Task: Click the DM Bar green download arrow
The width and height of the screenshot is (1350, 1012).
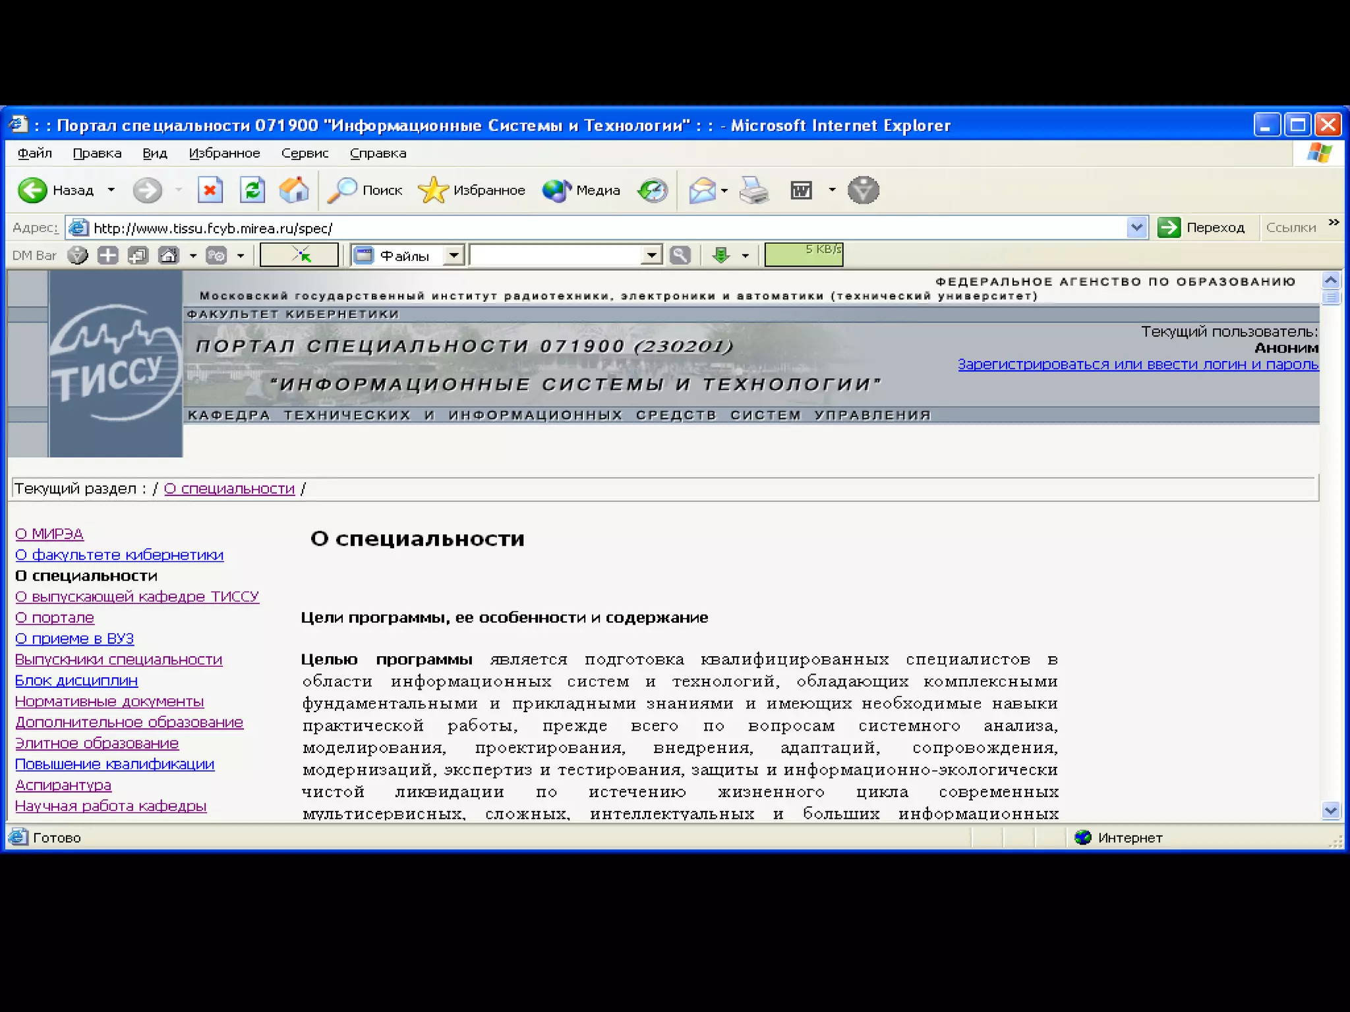Action: tap(721, 255)
